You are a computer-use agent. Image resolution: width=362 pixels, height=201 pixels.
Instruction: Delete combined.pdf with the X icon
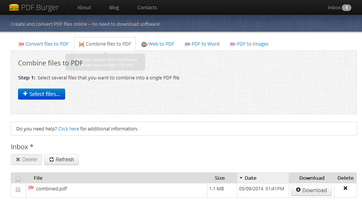[345, 188]
